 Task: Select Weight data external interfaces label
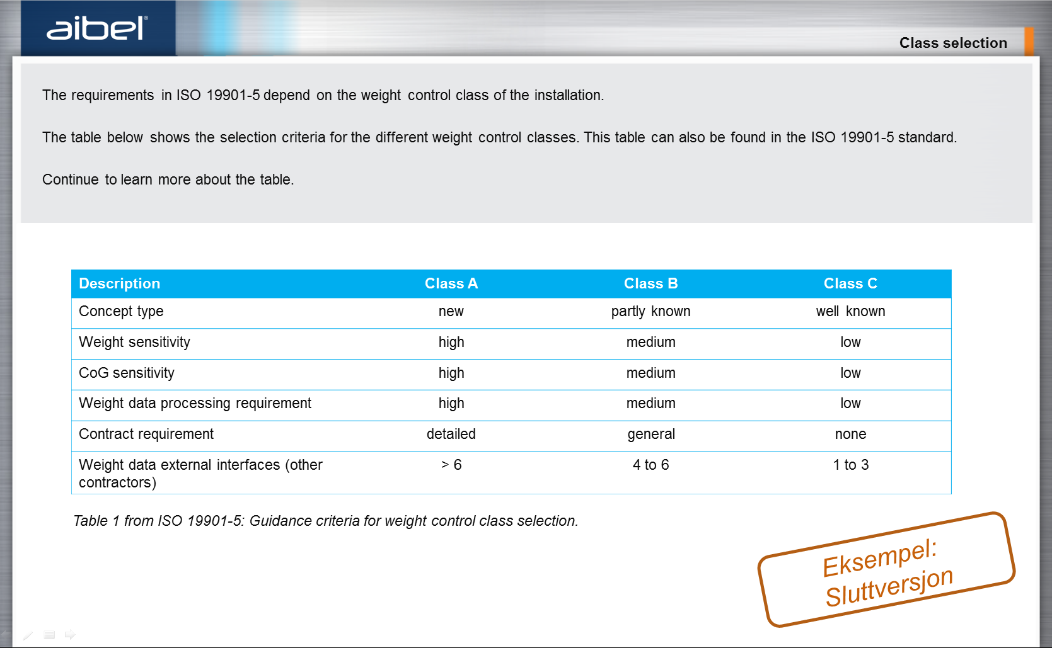pyautogui.click(x=200, y=473)
